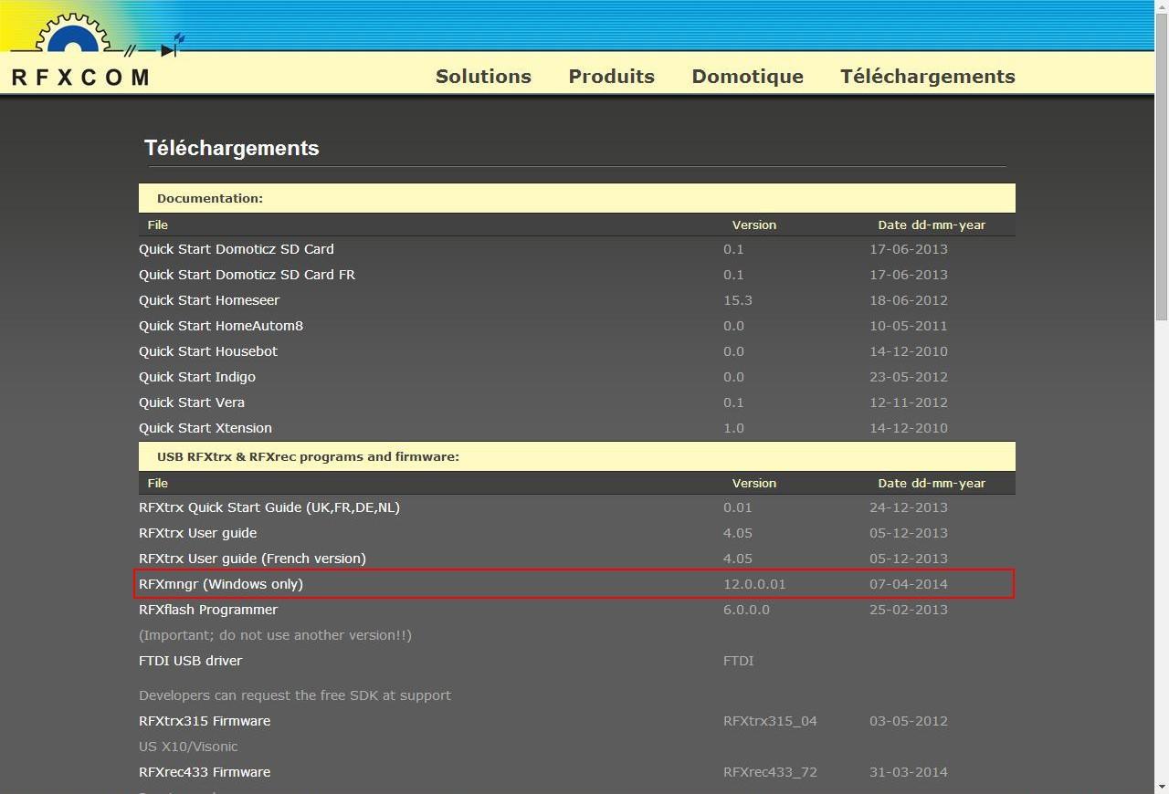Open FTDI USB driver link

(x=190, y=661)
